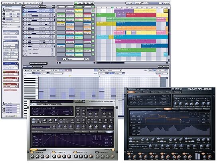The width and height of the screenshot is (217, 163).
Task: Toggle the HF Exciter effect power button
Action: [x=4, y=84]
